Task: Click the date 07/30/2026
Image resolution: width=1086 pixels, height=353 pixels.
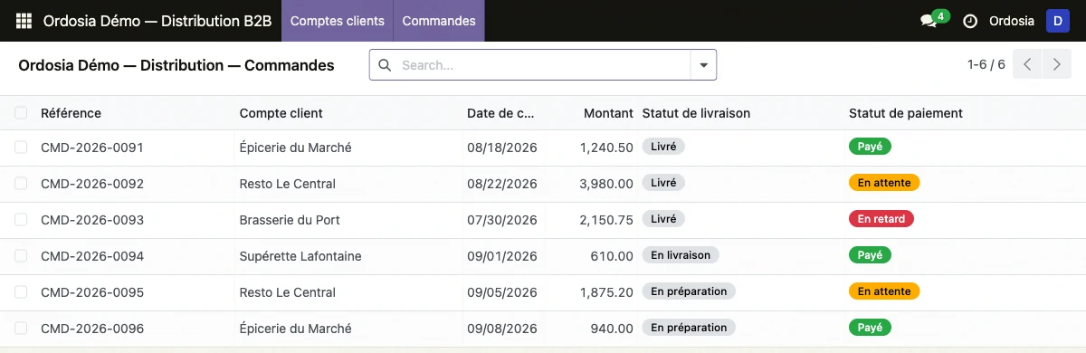Action: pos(502,220)
